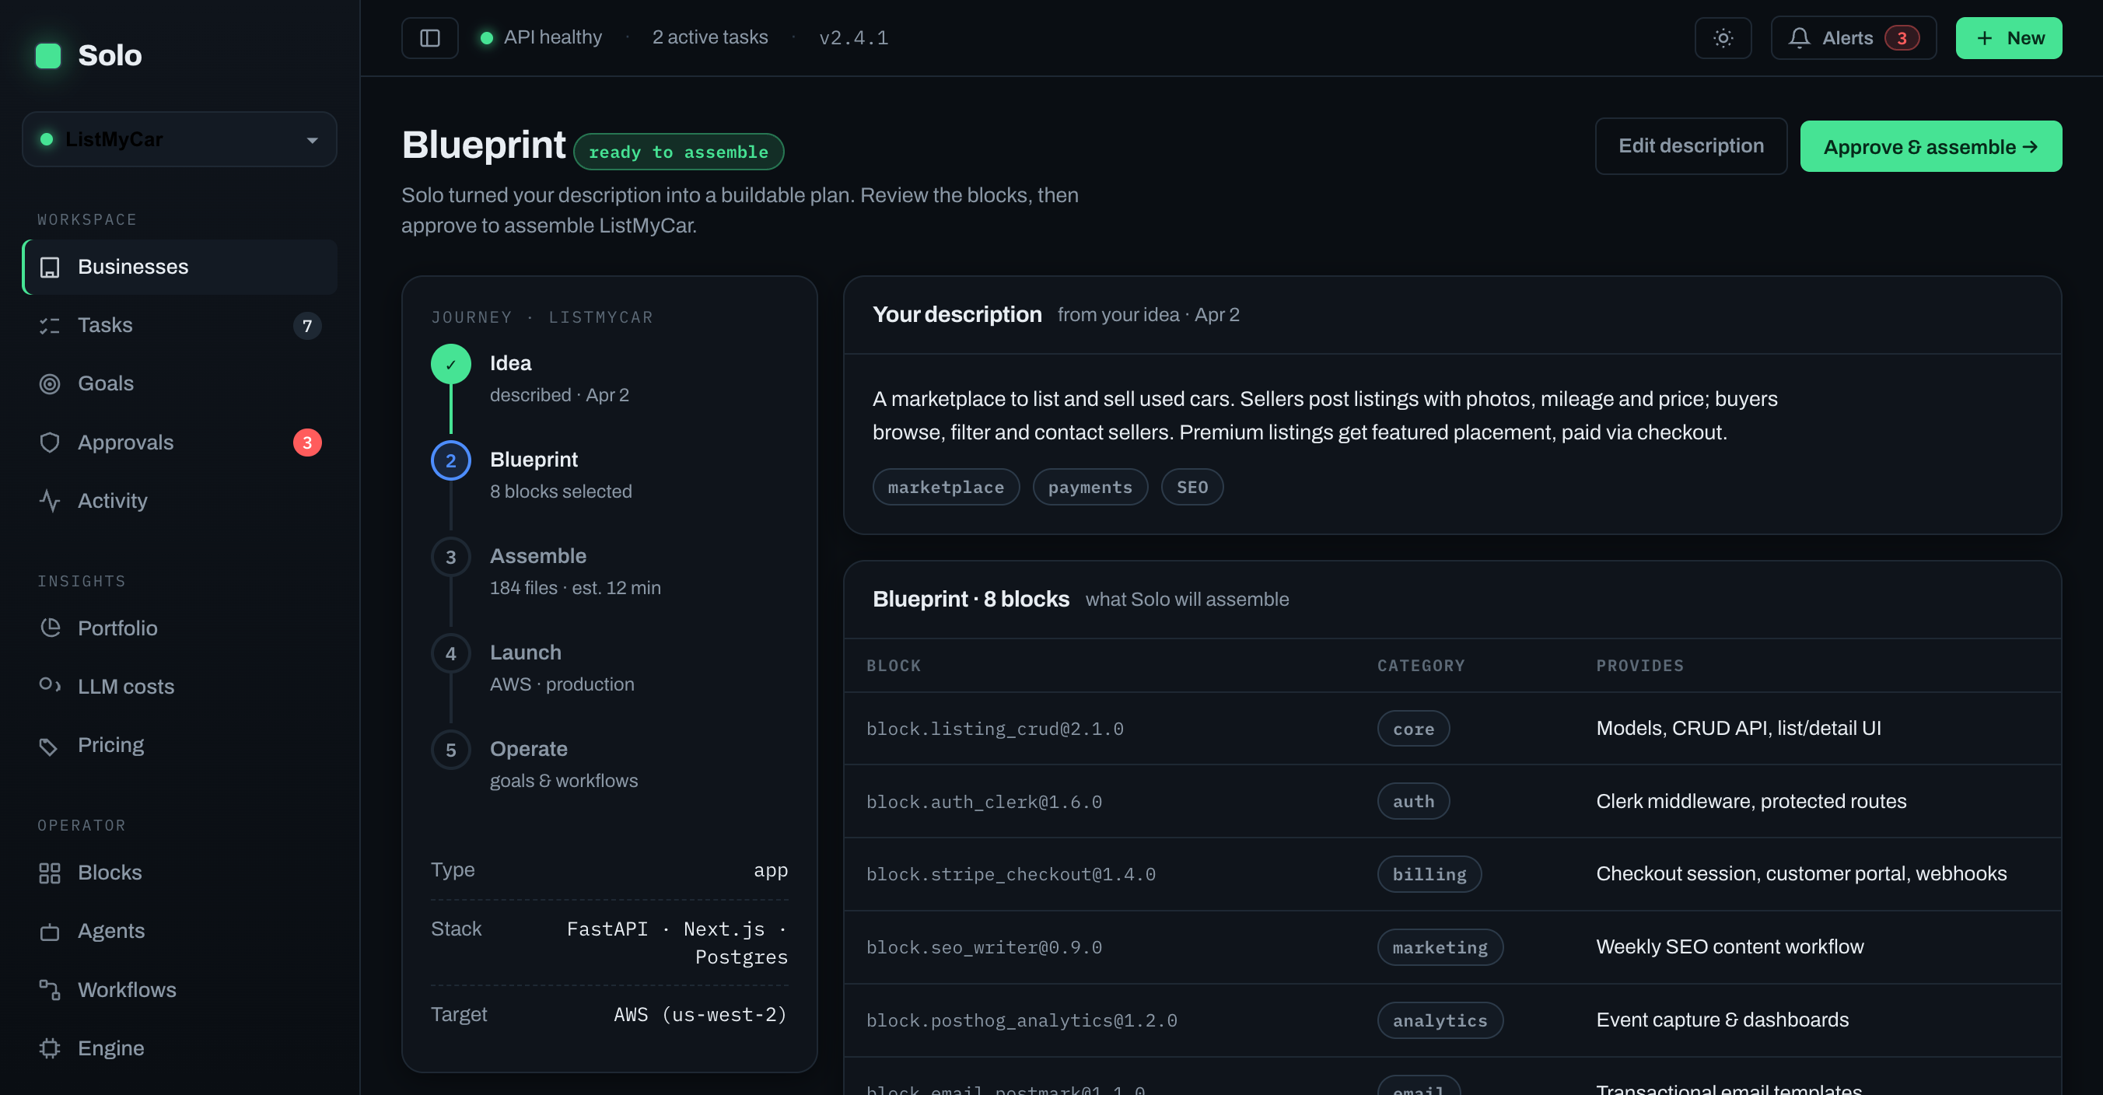Image resolution: width=2103 pixels, height=1095 pixels.
Task: Select Launch step 4 circle
Action: point(450,653)
